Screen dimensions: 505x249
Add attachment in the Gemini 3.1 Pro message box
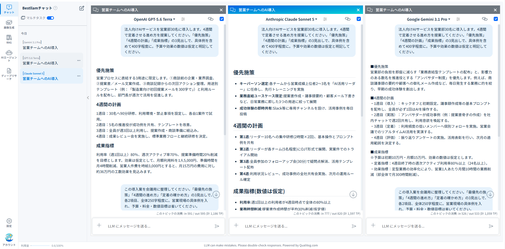pos(373,225)
